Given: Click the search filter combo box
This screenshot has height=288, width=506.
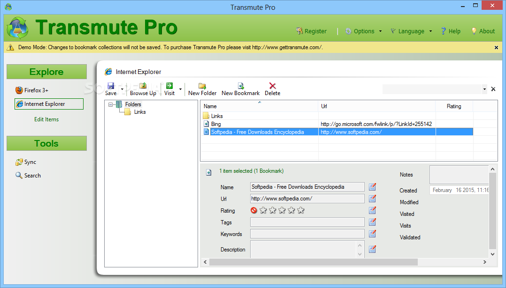Looking at the screenshot, I should pos(432,89).
